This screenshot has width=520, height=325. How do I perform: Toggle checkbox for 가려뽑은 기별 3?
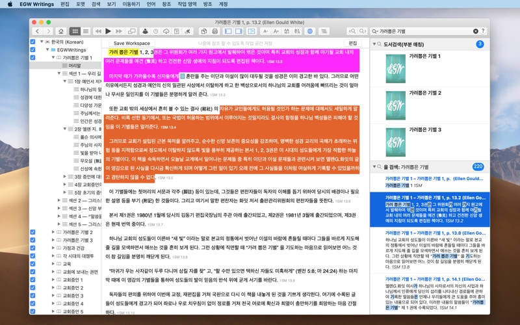32,240
